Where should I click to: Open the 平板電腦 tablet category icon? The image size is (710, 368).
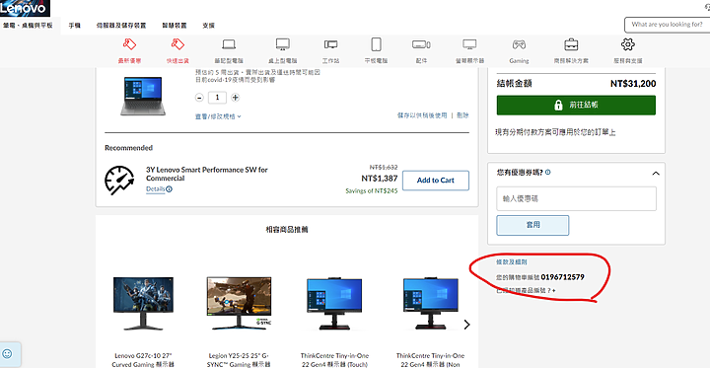377,44
